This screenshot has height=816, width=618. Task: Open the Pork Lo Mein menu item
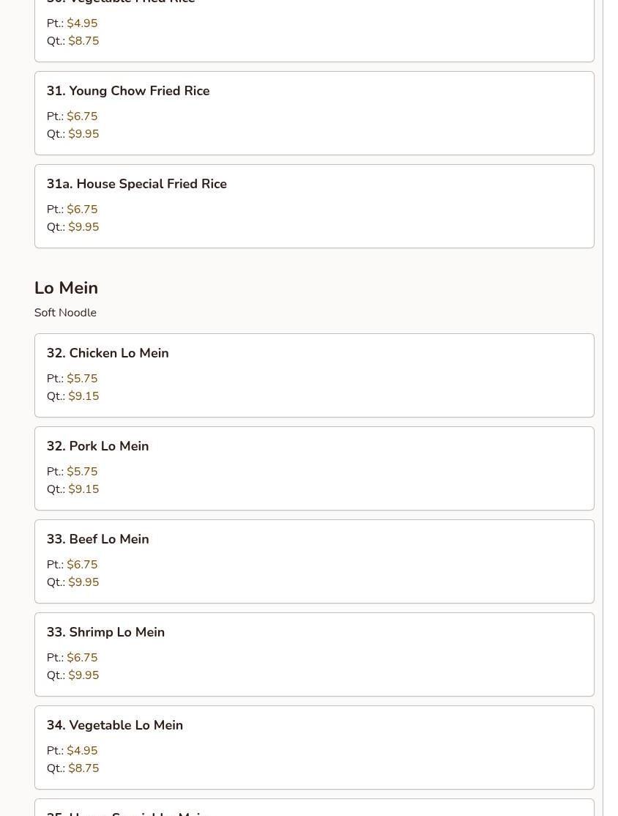(97, 446)
